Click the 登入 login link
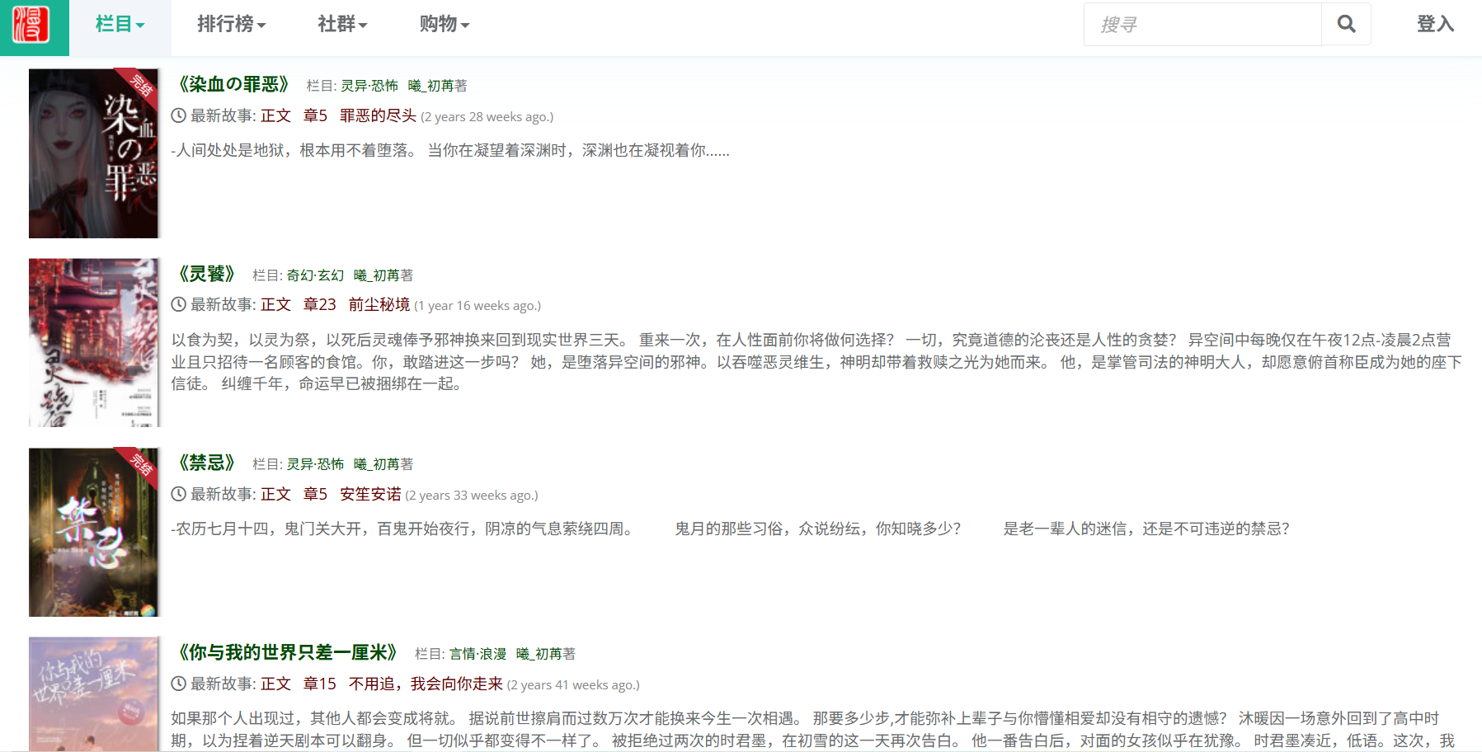 pos(1435,25)
